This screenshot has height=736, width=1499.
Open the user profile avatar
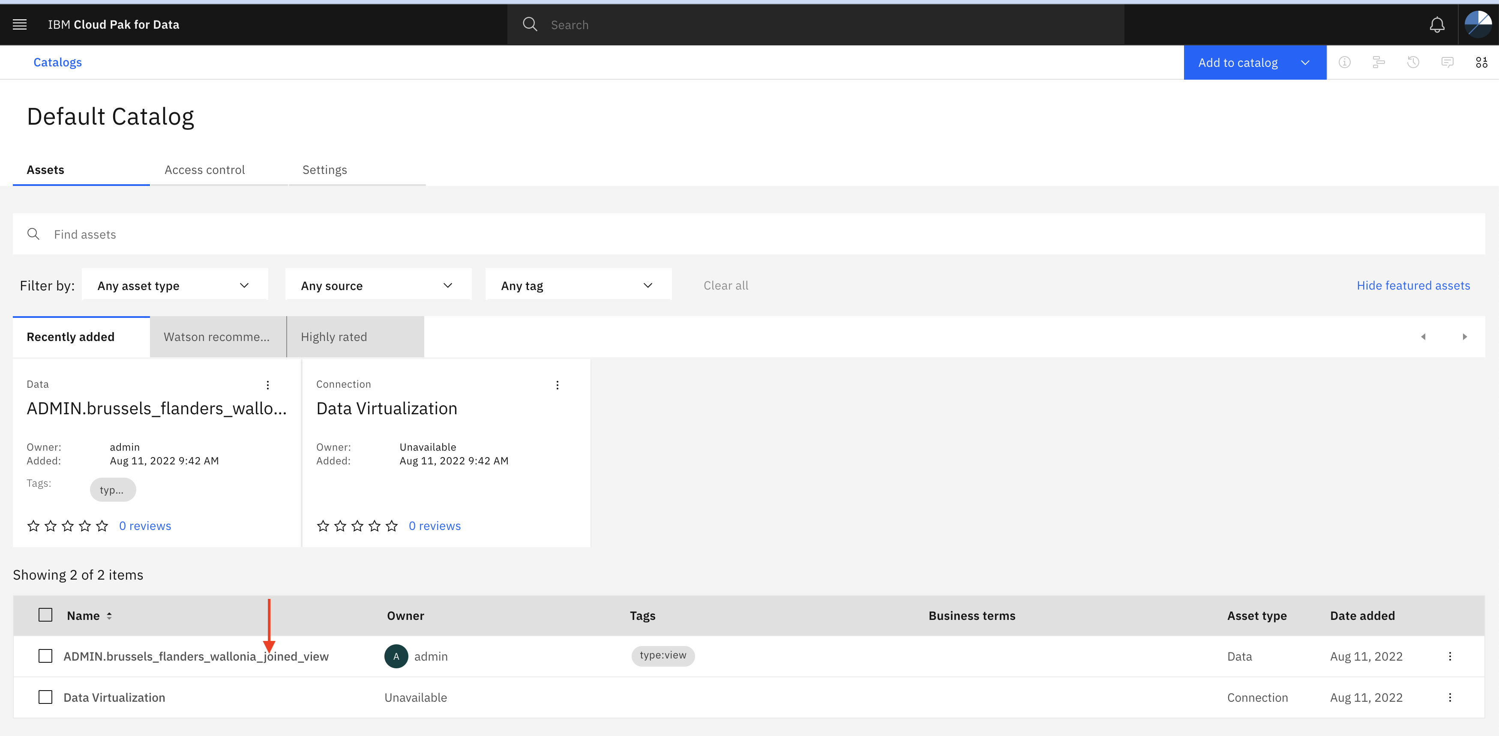click(1478, 24)
